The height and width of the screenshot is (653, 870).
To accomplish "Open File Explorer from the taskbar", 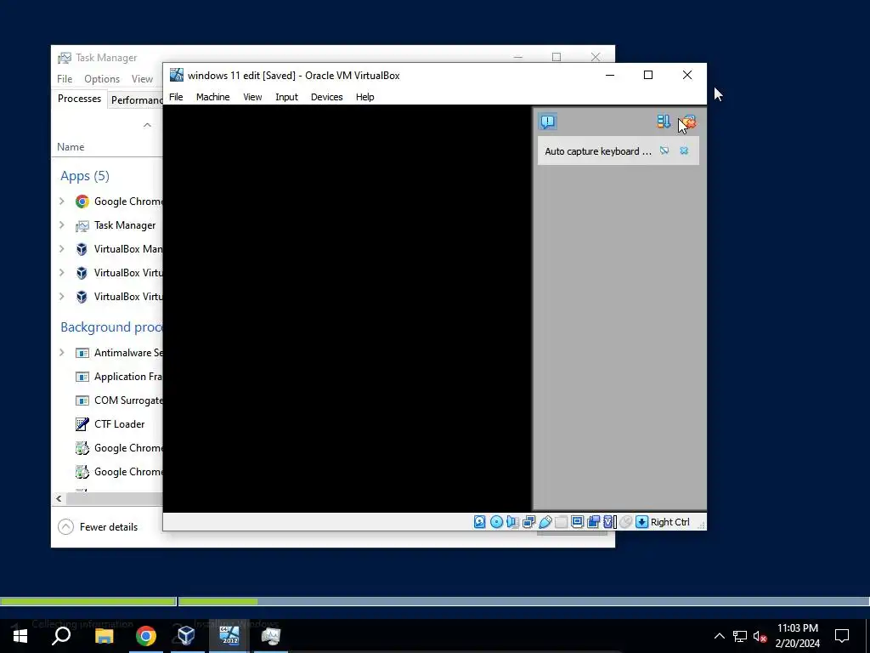I will (x=104, y=636).
